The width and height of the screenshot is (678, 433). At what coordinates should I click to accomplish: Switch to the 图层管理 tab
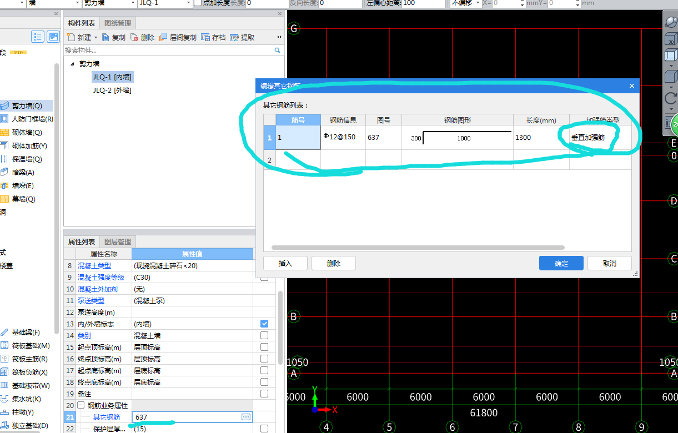tap(118, 241)
